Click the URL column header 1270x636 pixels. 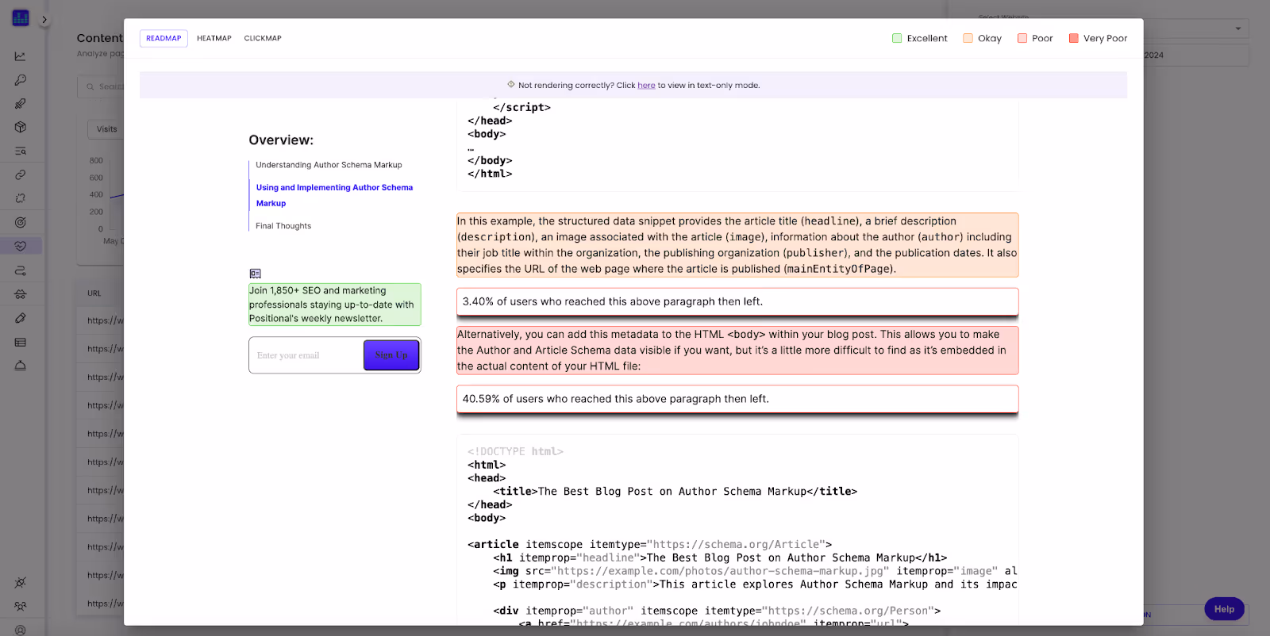(94, 293)
